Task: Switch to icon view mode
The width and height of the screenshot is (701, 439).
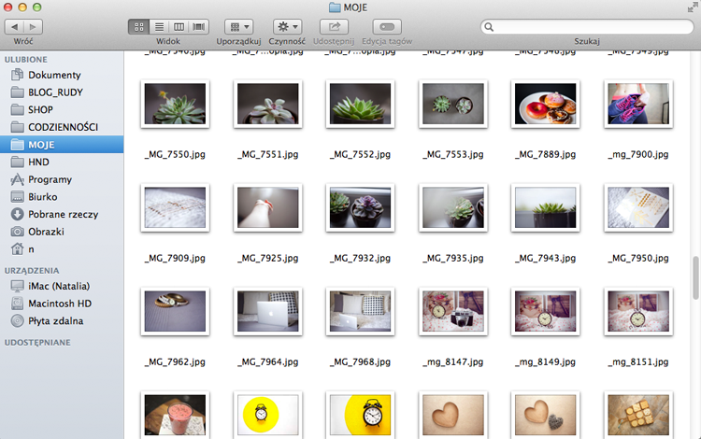Action: pyautogui.click(x=138, y=27)
